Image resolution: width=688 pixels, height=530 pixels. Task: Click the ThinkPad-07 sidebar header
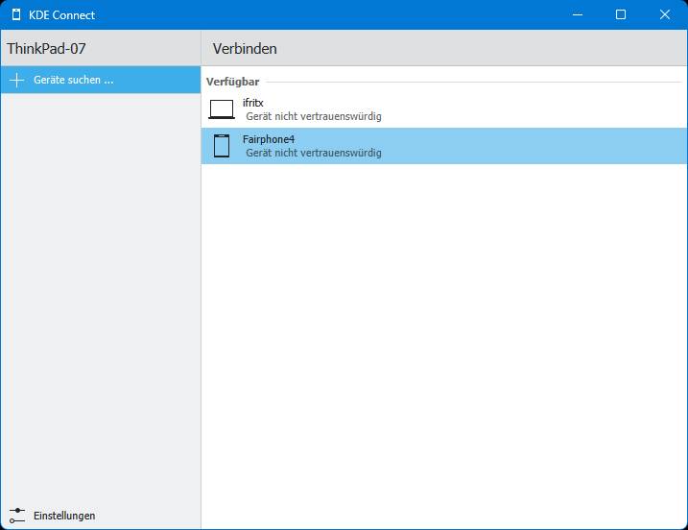click(46, 48)
